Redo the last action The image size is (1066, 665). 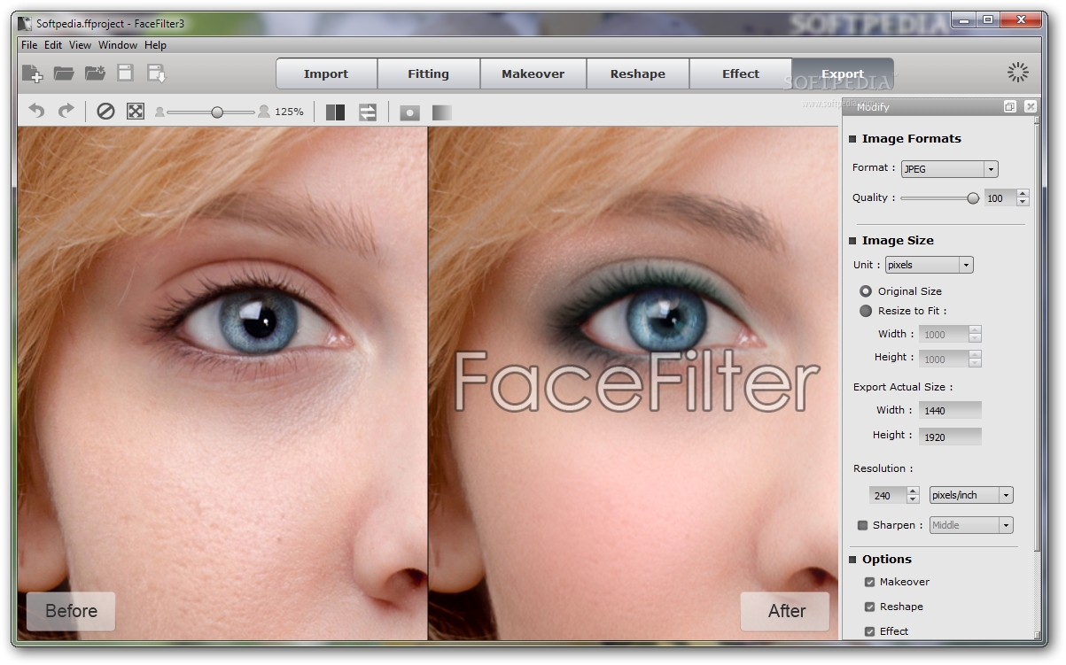(66, 112)
